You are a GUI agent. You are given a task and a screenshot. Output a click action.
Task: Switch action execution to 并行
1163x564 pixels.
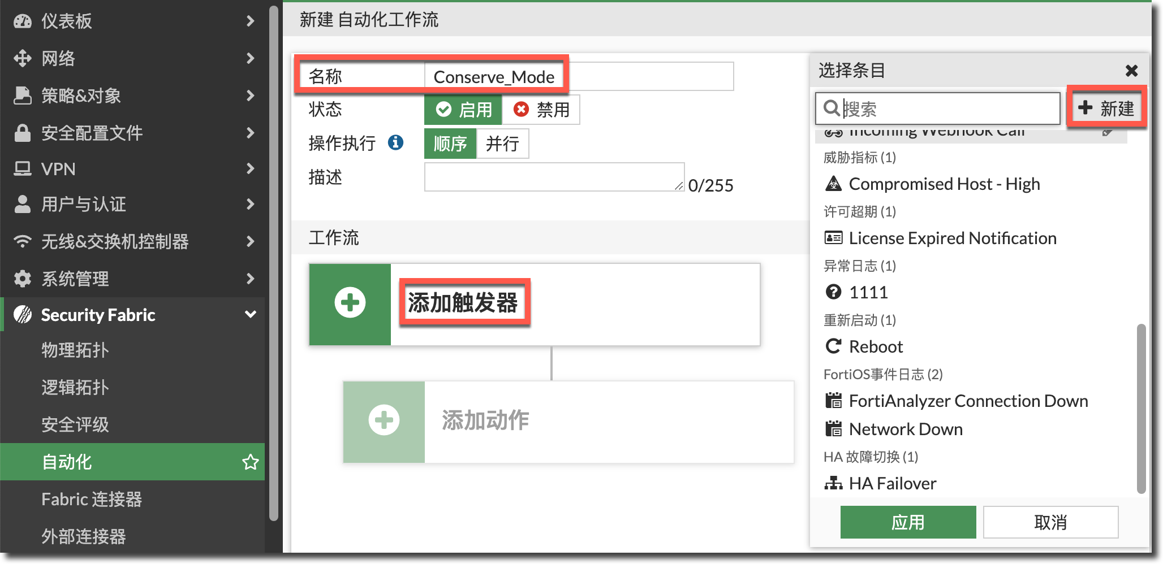pos(502,144)
